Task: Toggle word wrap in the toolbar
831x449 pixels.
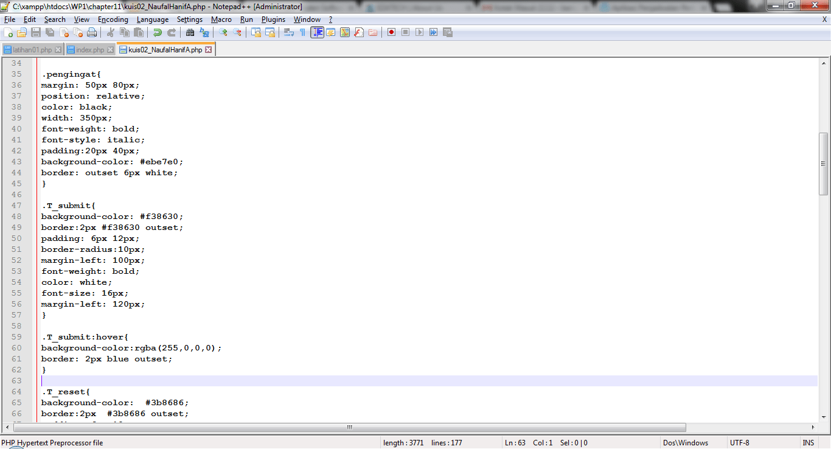Action: coord(289,32)
